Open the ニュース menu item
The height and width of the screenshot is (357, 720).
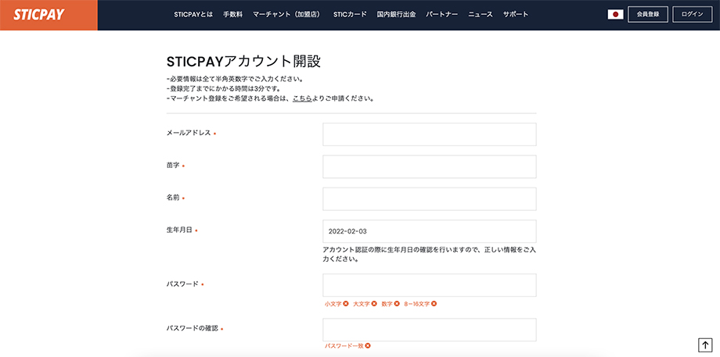(x=481, y=15)
